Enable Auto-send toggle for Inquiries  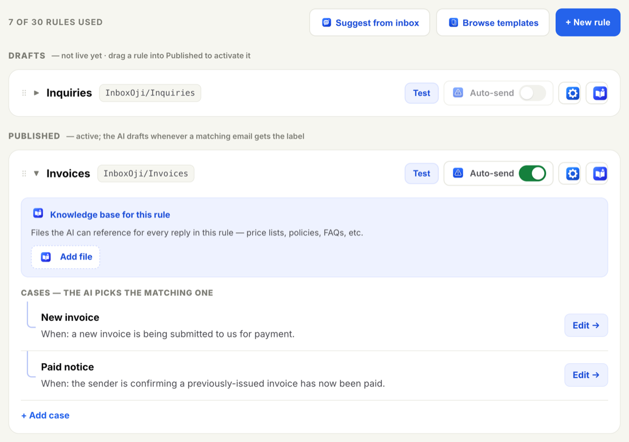[532, 93]
